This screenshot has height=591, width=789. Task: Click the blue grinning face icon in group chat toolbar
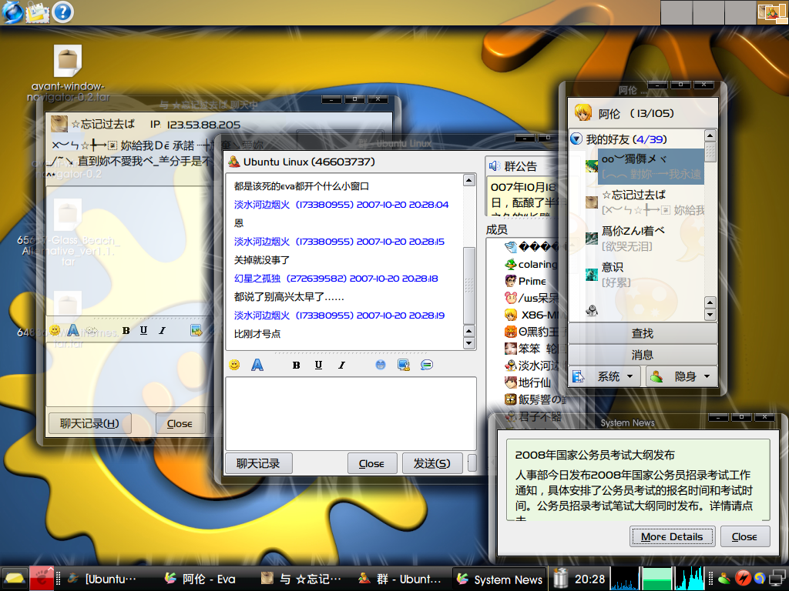coord(381,365)
